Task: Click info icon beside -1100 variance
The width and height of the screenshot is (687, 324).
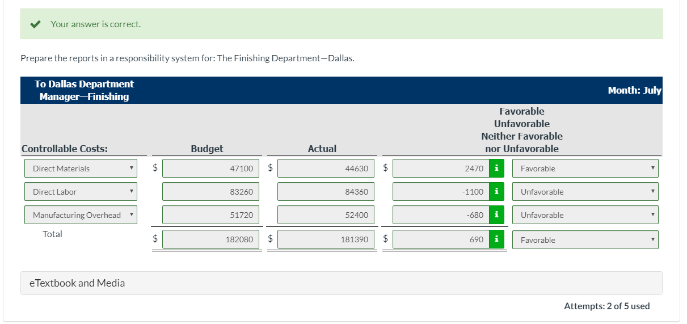Action: (496, 192)
